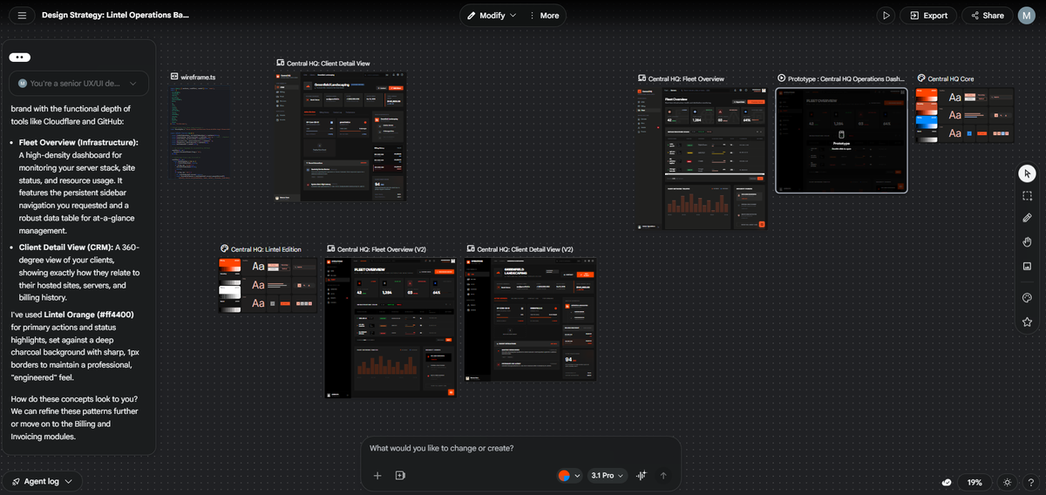Select the pencil annotate tool

[1027, 218]
